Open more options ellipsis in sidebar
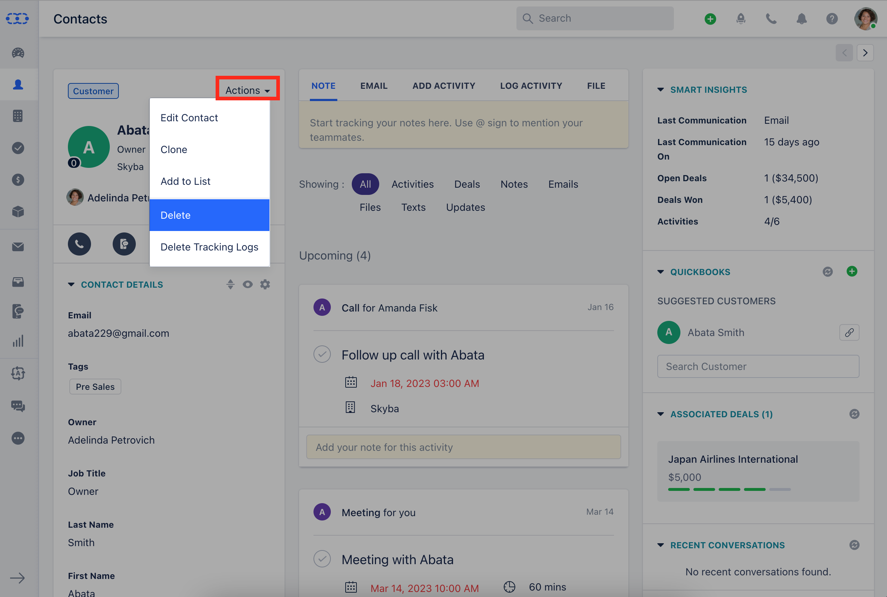The width and height of the screenshot is (887, 597). pos(18,438)
